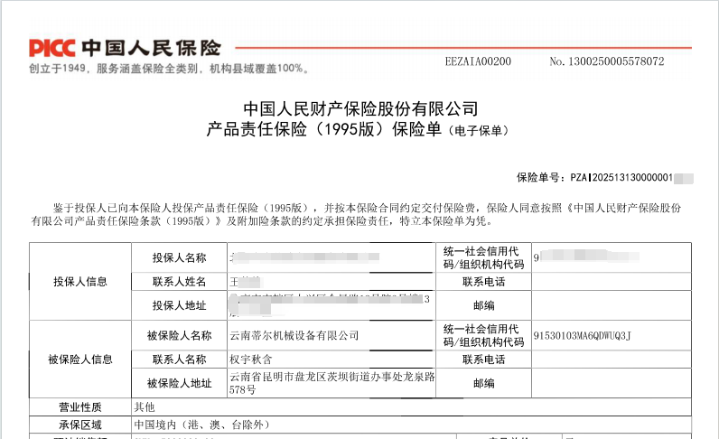The width and height of the screenshot is (719, 439).
Task: Select the value 中国境内（港、澳、台除外）
Action: tap(201, 425)
